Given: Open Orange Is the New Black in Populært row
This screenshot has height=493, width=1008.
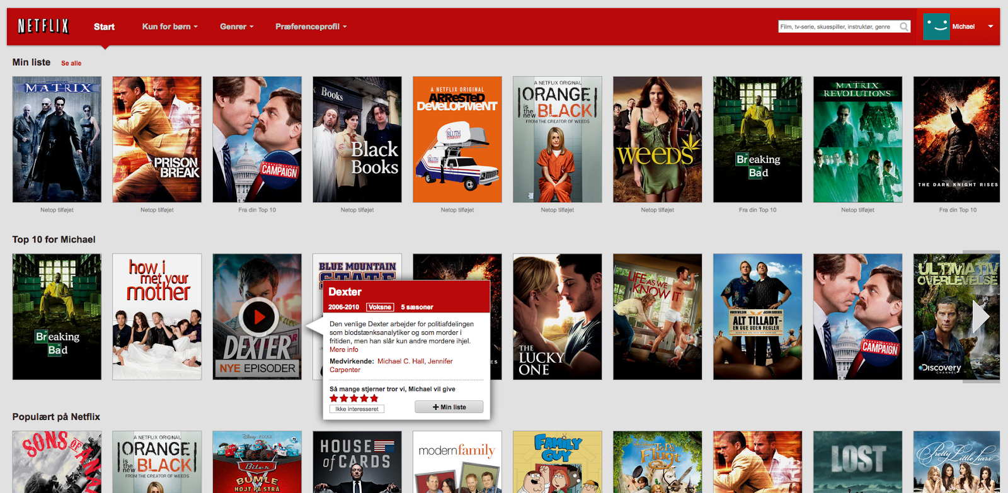Looking at the screenshot, I should click(157, 462).
